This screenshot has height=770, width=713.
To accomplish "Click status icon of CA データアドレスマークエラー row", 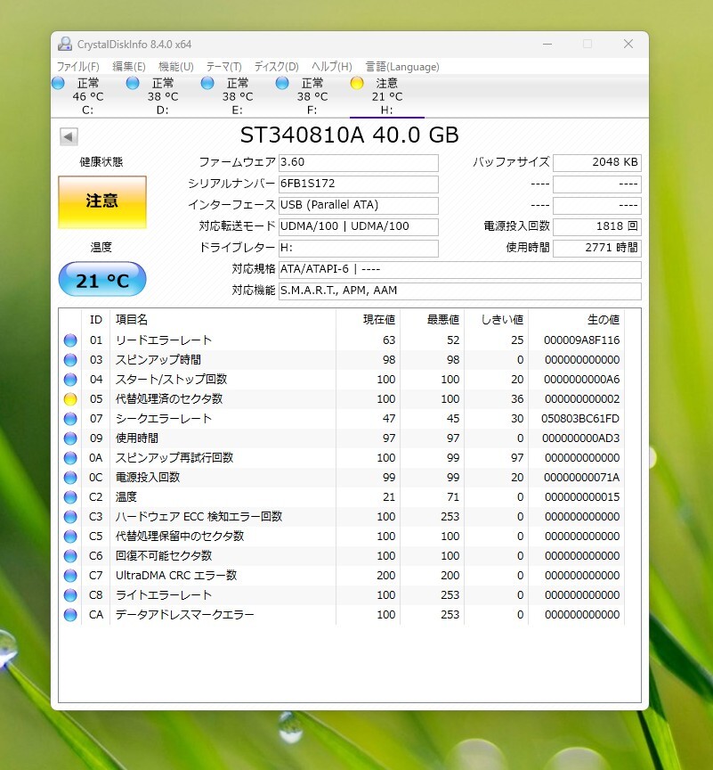I will 70,615.
